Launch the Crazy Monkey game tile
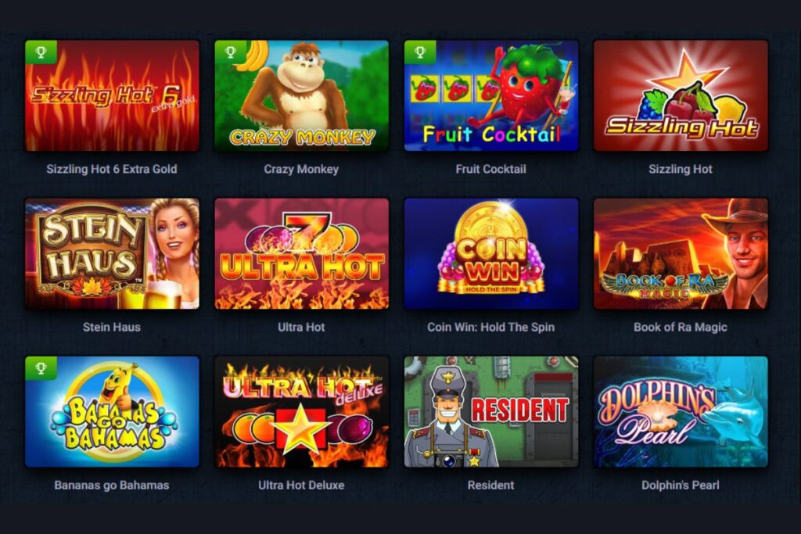This screenshot has width=801, height=534. click(x=302, y=96)
